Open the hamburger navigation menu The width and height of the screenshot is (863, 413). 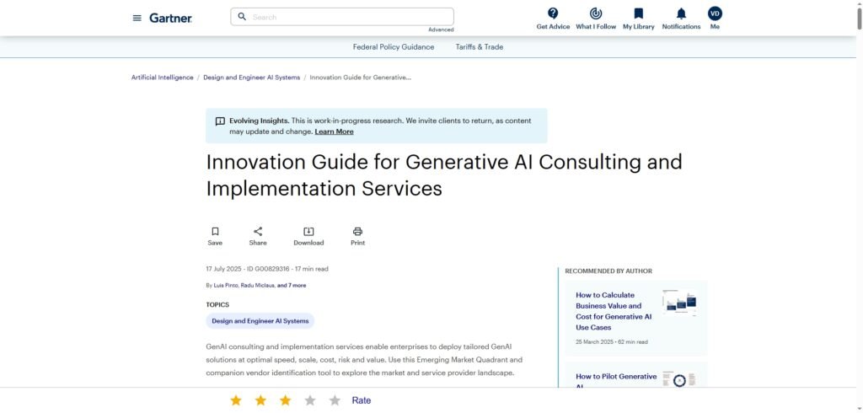[x=137, y=18]
